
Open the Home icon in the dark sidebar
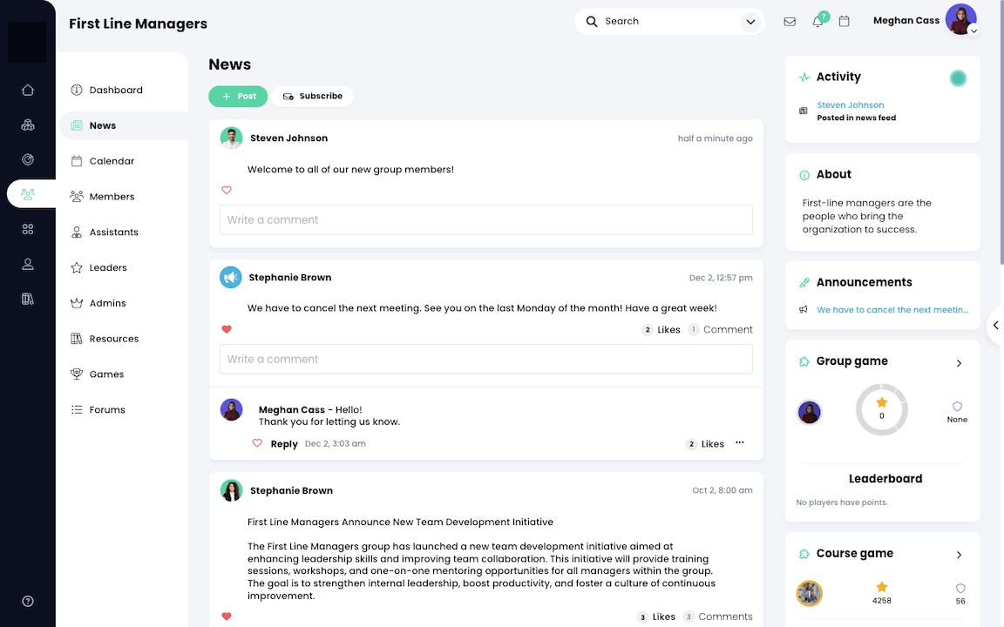tap(27, 90)
